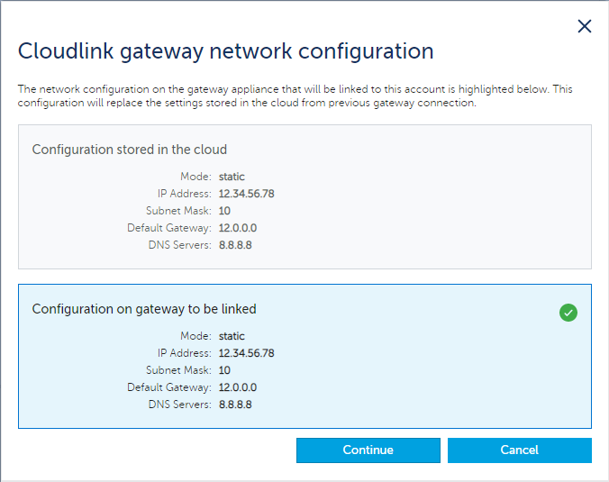Click the 'Default Gateway:' label in the gateway panel
The width and height of the screenshot is (609, 482).
pyautogui.click(x=169, y=387)
